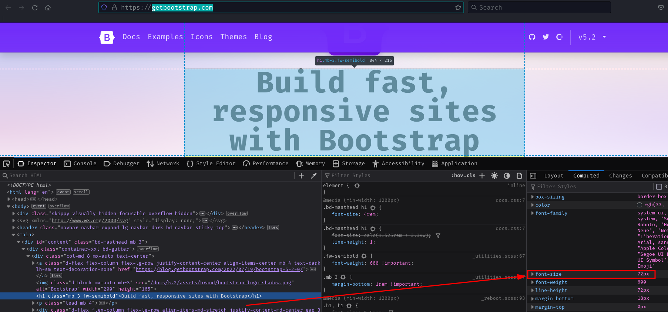Viewport: 668px width, 312px height.
Task: Expand the box-sizing computed property
Action: coord(533,197)
